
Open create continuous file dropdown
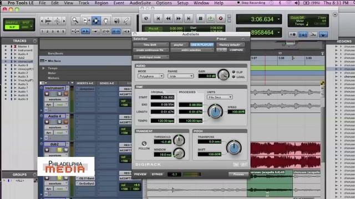click(151, 50)
